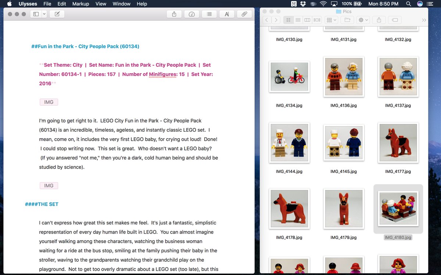
Task: Click the IMG_4180.jpg file name label
Action: pyautogui.click(x=398, y=237)
